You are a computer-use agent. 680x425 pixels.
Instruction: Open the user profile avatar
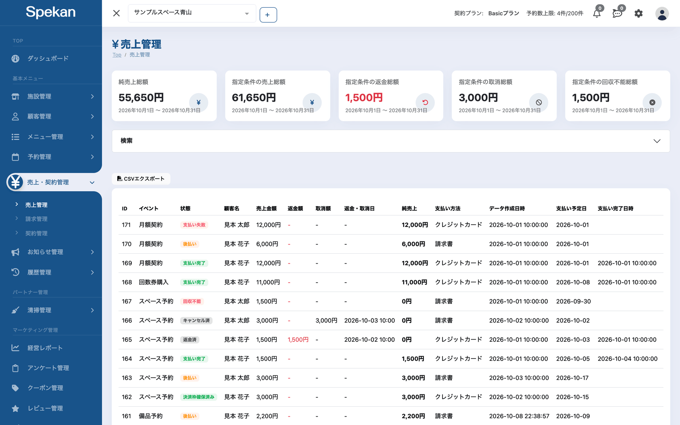(662, 14)
